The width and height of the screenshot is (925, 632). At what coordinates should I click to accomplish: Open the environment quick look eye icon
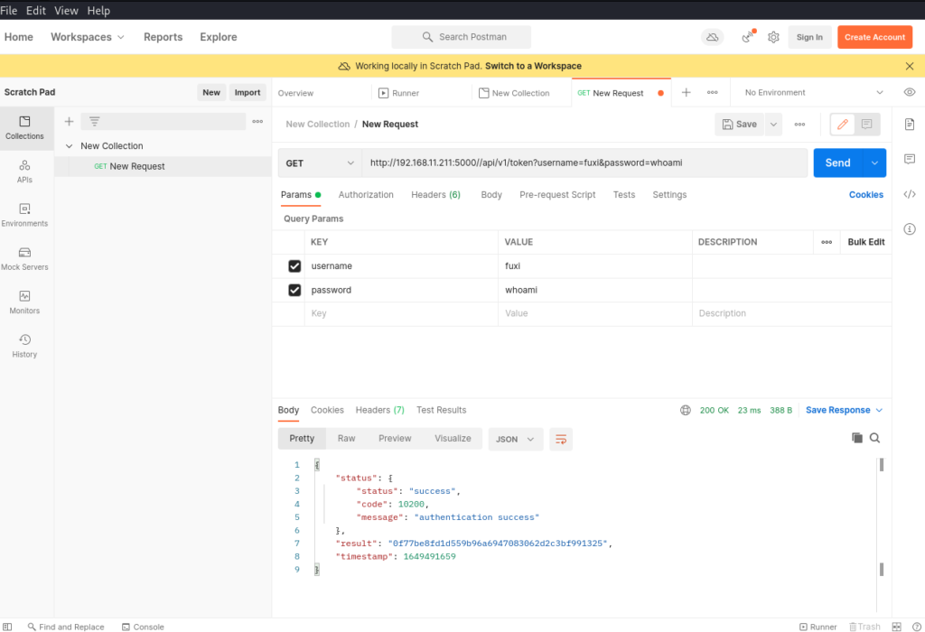pyautogui.click(x=910, y=93)
